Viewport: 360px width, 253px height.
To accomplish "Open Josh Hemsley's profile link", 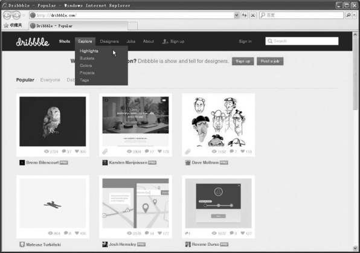I will tap(123, 245).
